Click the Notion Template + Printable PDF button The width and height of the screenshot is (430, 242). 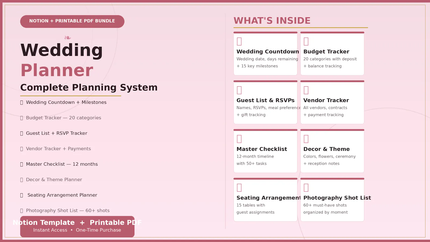77,226
